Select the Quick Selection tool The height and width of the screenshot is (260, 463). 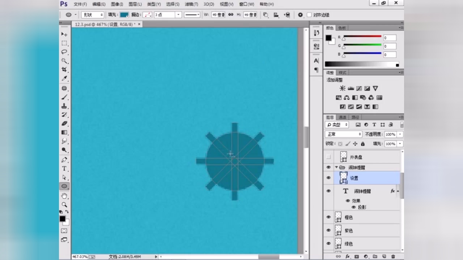tap(64, 61)
